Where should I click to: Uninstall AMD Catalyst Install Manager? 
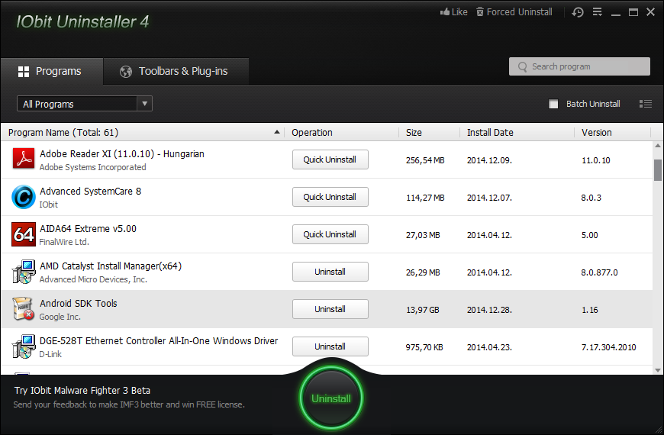click(330, 272)
